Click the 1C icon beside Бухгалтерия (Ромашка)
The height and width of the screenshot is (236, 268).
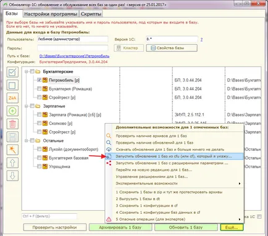[45, 89]
